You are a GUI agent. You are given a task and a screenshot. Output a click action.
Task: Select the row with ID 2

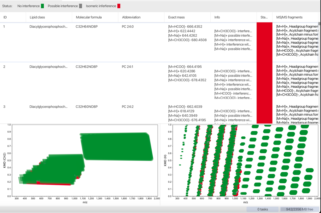pos(159,82)
